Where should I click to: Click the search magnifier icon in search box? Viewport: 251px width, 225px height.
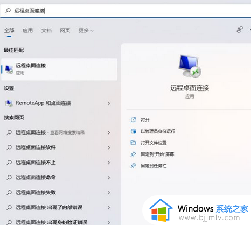(x=8, y=11)
